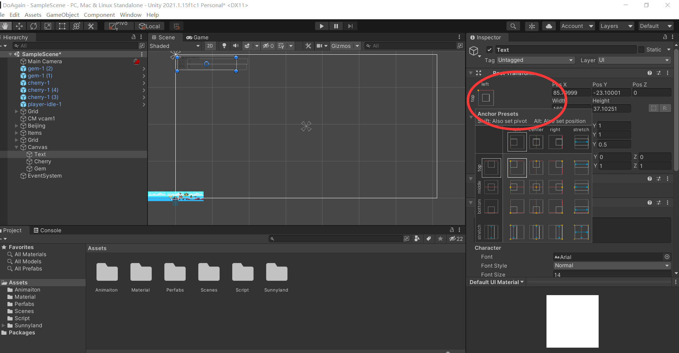
Task: Open the Font Style dropdown showing Normal
Action: pos(611,265)
